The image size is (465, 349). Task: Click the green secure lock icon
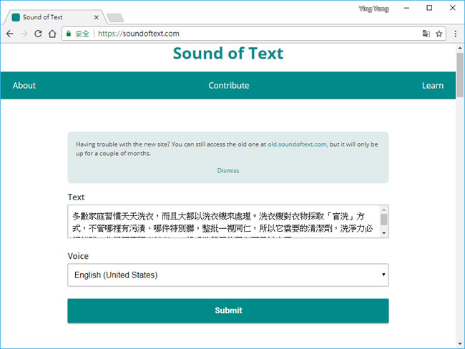(69, 34)
